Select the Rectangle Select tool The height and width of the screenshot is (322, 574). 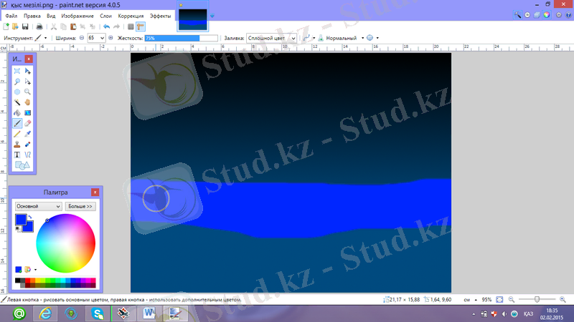17,72
